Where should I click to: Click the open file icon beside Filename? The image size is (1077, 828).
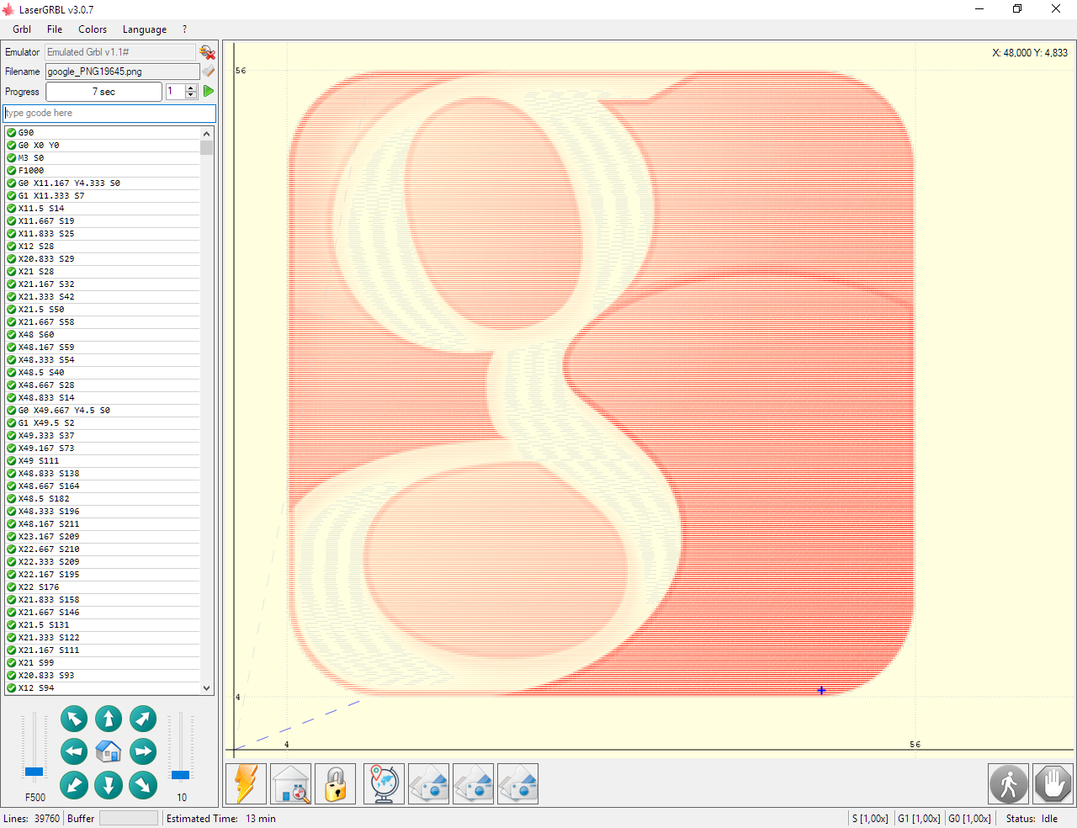(x=208, y=72)
